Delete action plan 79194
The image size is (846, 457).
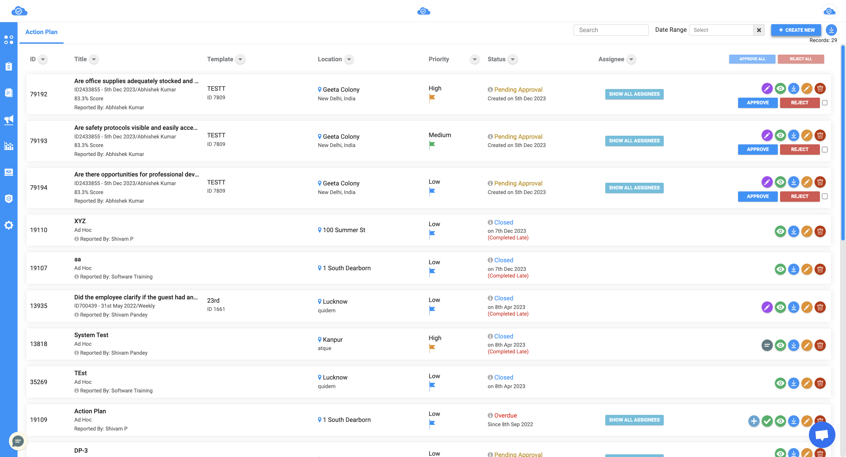click(820, 182)
